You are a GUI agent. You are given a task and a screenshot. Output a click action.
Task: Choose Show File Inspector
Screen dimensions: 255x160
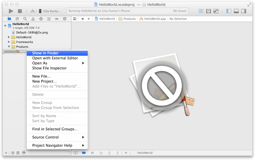57,68
